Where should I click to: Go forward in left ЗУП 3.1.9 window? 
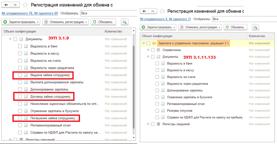pyautogui.click(x=15, y=5)
